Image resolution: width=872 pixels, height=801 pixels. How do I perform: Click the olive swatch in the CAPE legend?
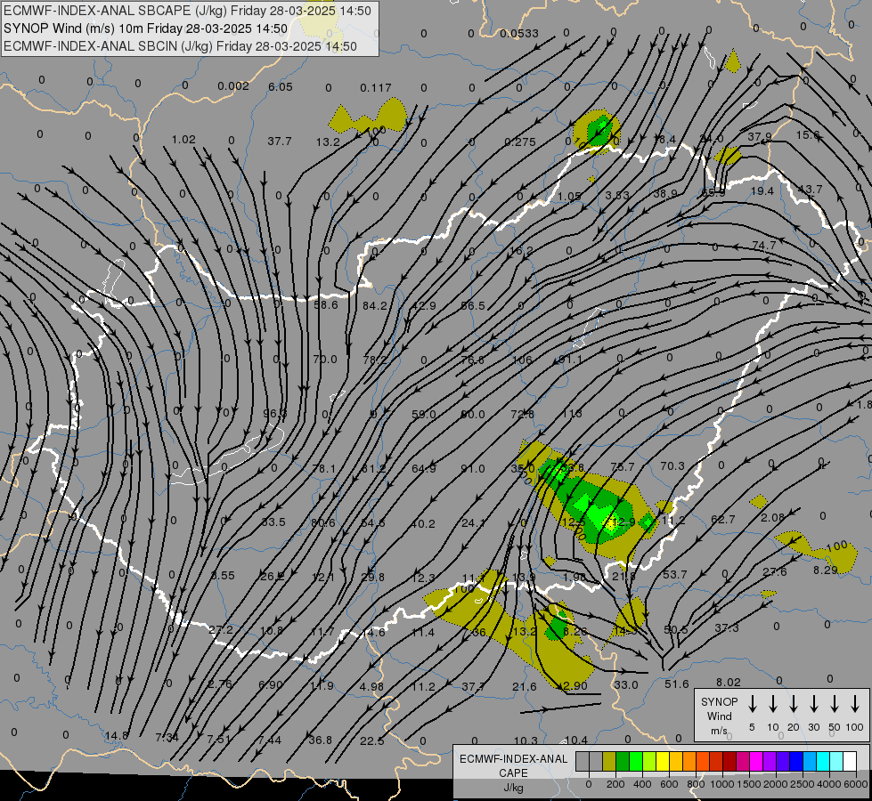pos(609,762)
